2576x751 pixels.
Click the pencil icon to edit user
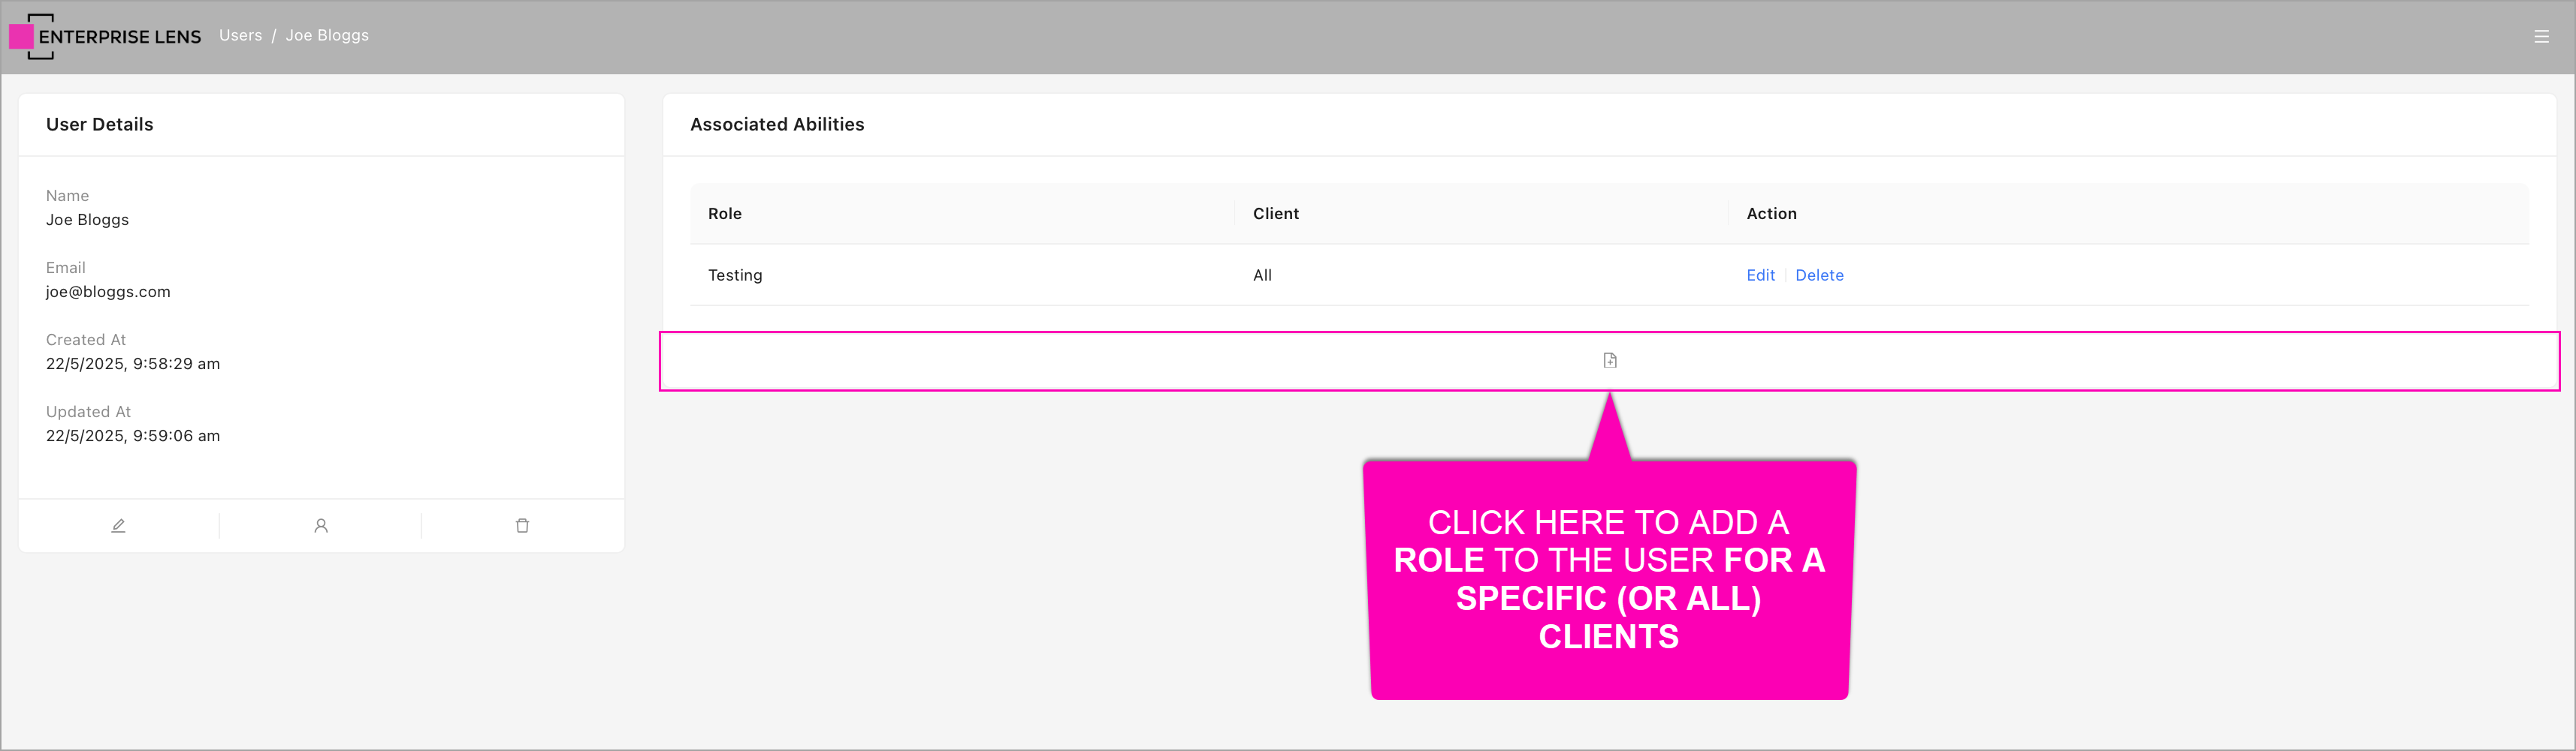(118, 525)
